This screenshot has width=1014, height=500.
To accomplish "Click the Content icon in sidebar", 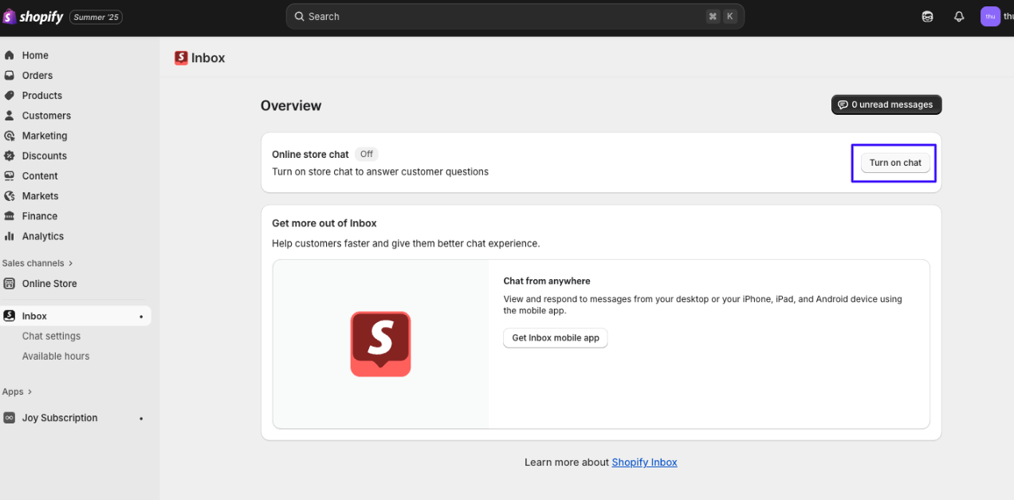I will click(10, 175).
